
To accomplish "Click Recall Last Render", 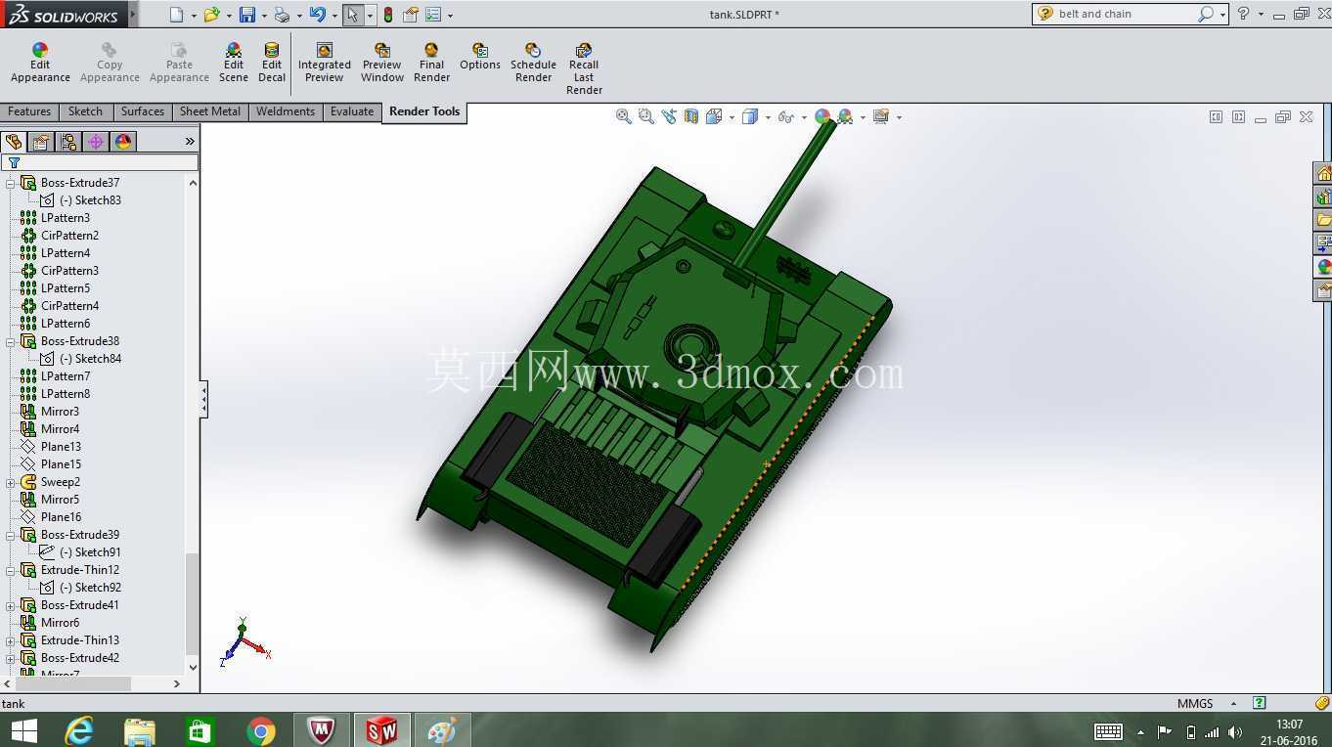I will 584,68.
